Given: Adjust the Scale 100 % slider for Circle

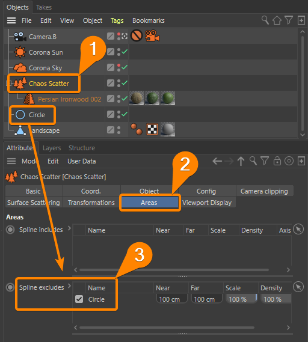Looking at the screenshot, I should coord(241,299).
